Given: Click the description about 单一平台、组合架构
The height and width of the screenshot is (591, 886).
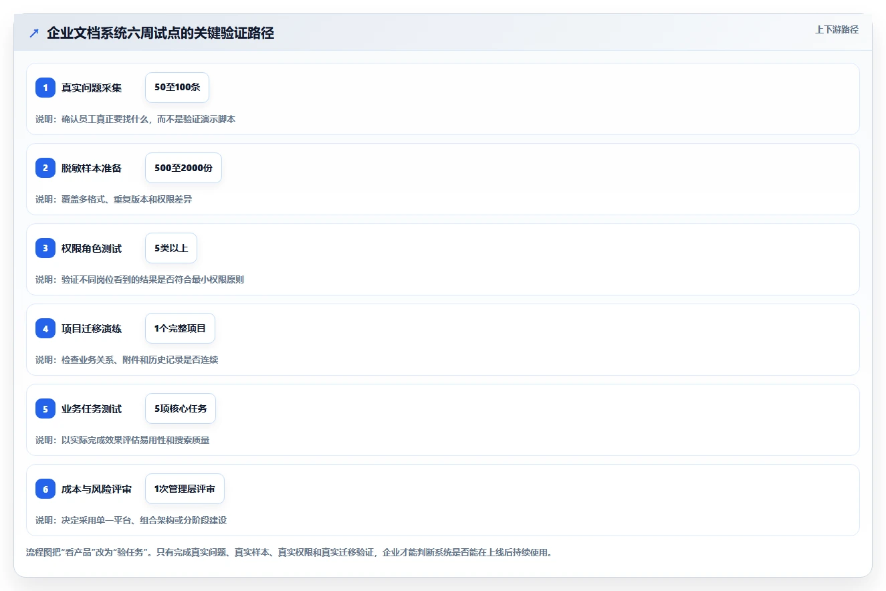Looking at the screenshot, I should tap(131, 520).
